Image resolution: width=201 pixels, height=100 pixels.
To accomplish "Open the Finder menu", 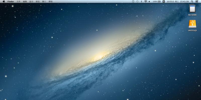I will click(x=11, y=1).
